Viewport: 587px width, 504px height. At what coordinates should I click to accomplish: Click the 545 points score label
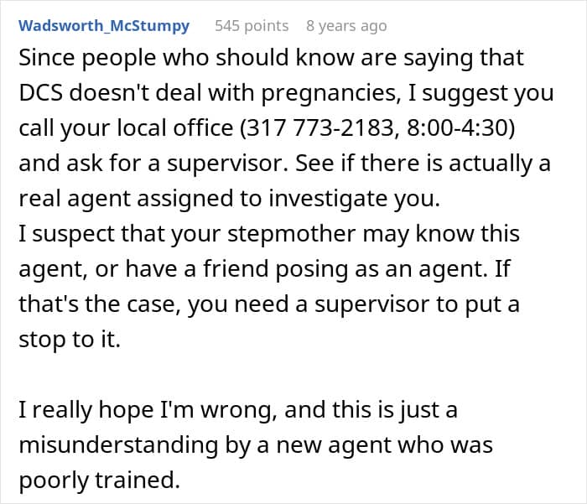coord(252,26)
